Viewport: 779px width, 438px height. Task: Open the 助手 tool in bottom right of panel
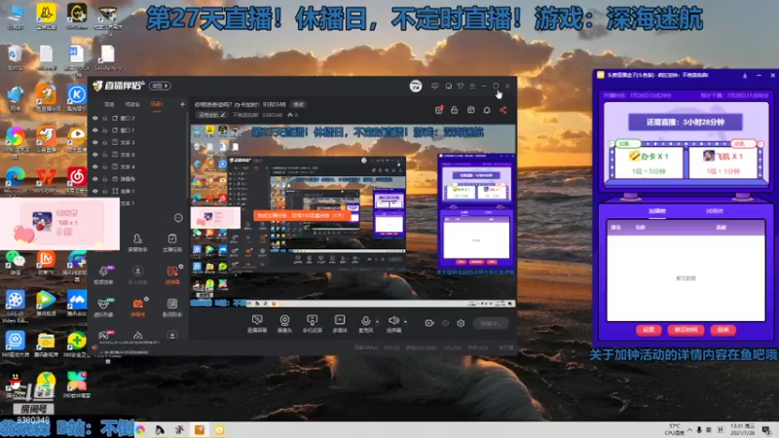[172, 307]
